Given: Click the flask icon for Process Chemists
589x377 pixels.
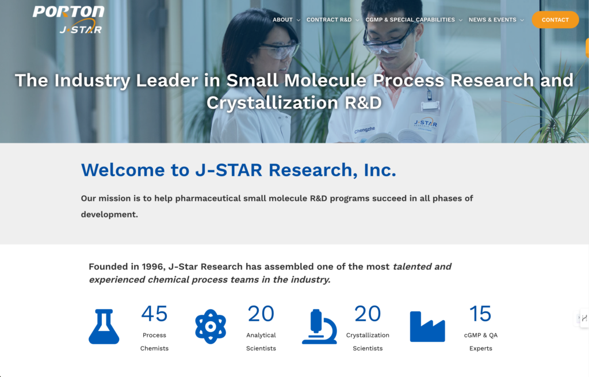Looking at the screenshot, I should tap(104, 326).
